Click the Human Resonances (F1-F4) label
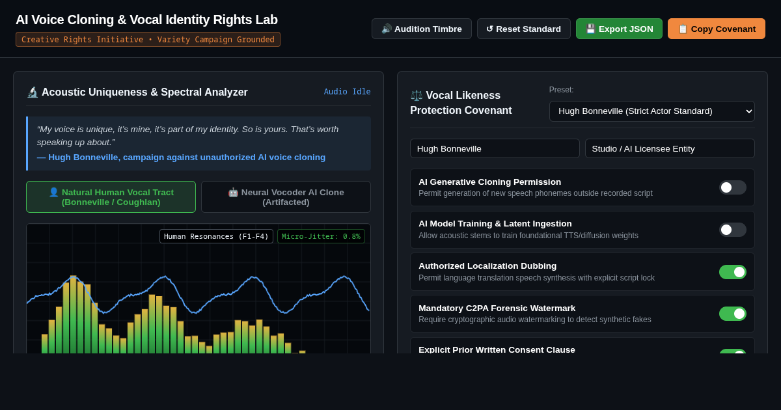Image resolution: width=781 pixels, height=410 pixels. (x=216, y=236)
